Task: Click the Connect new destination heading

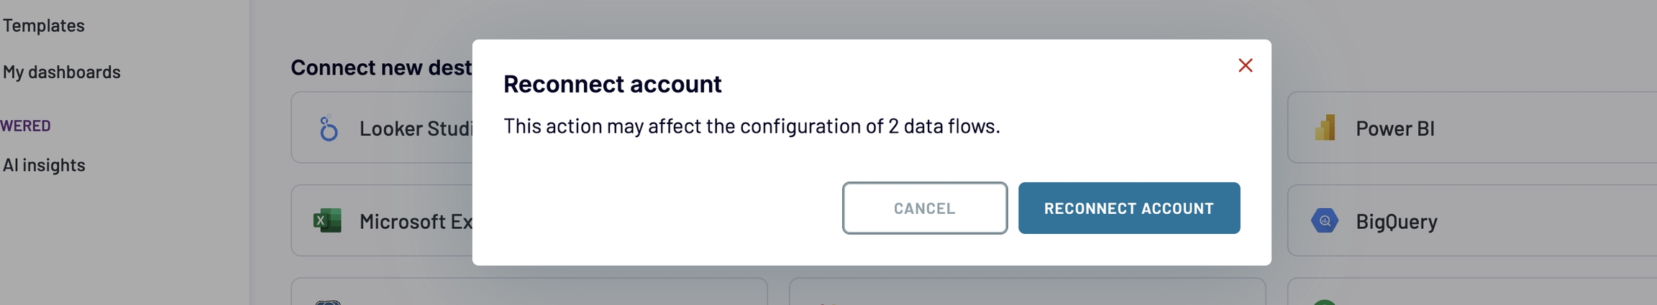Action: (381, 67)
